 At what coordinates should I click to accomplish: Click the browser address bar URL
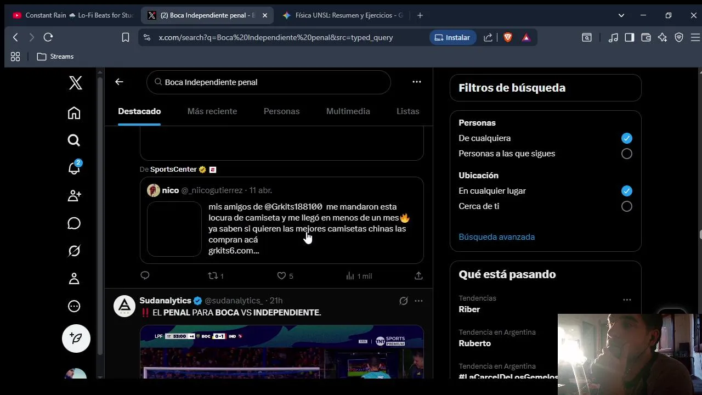[276, 37]
